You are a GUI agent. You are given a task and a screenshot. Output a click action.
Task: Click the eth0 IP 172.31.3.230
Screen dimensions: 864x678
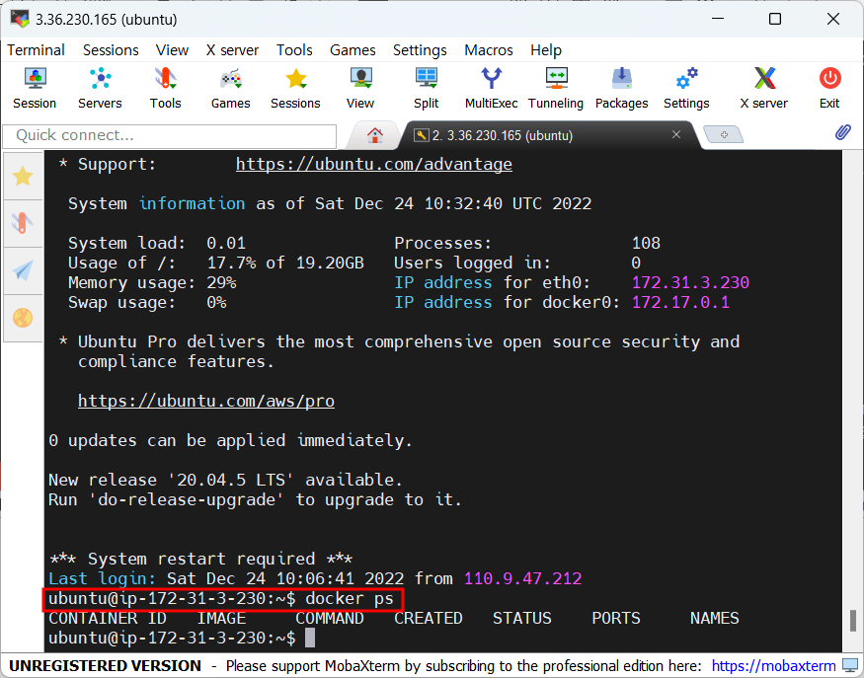point(690,282)
